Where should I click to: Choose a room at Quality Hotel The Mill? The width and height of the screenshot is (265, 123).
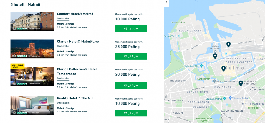pos(131,113)
